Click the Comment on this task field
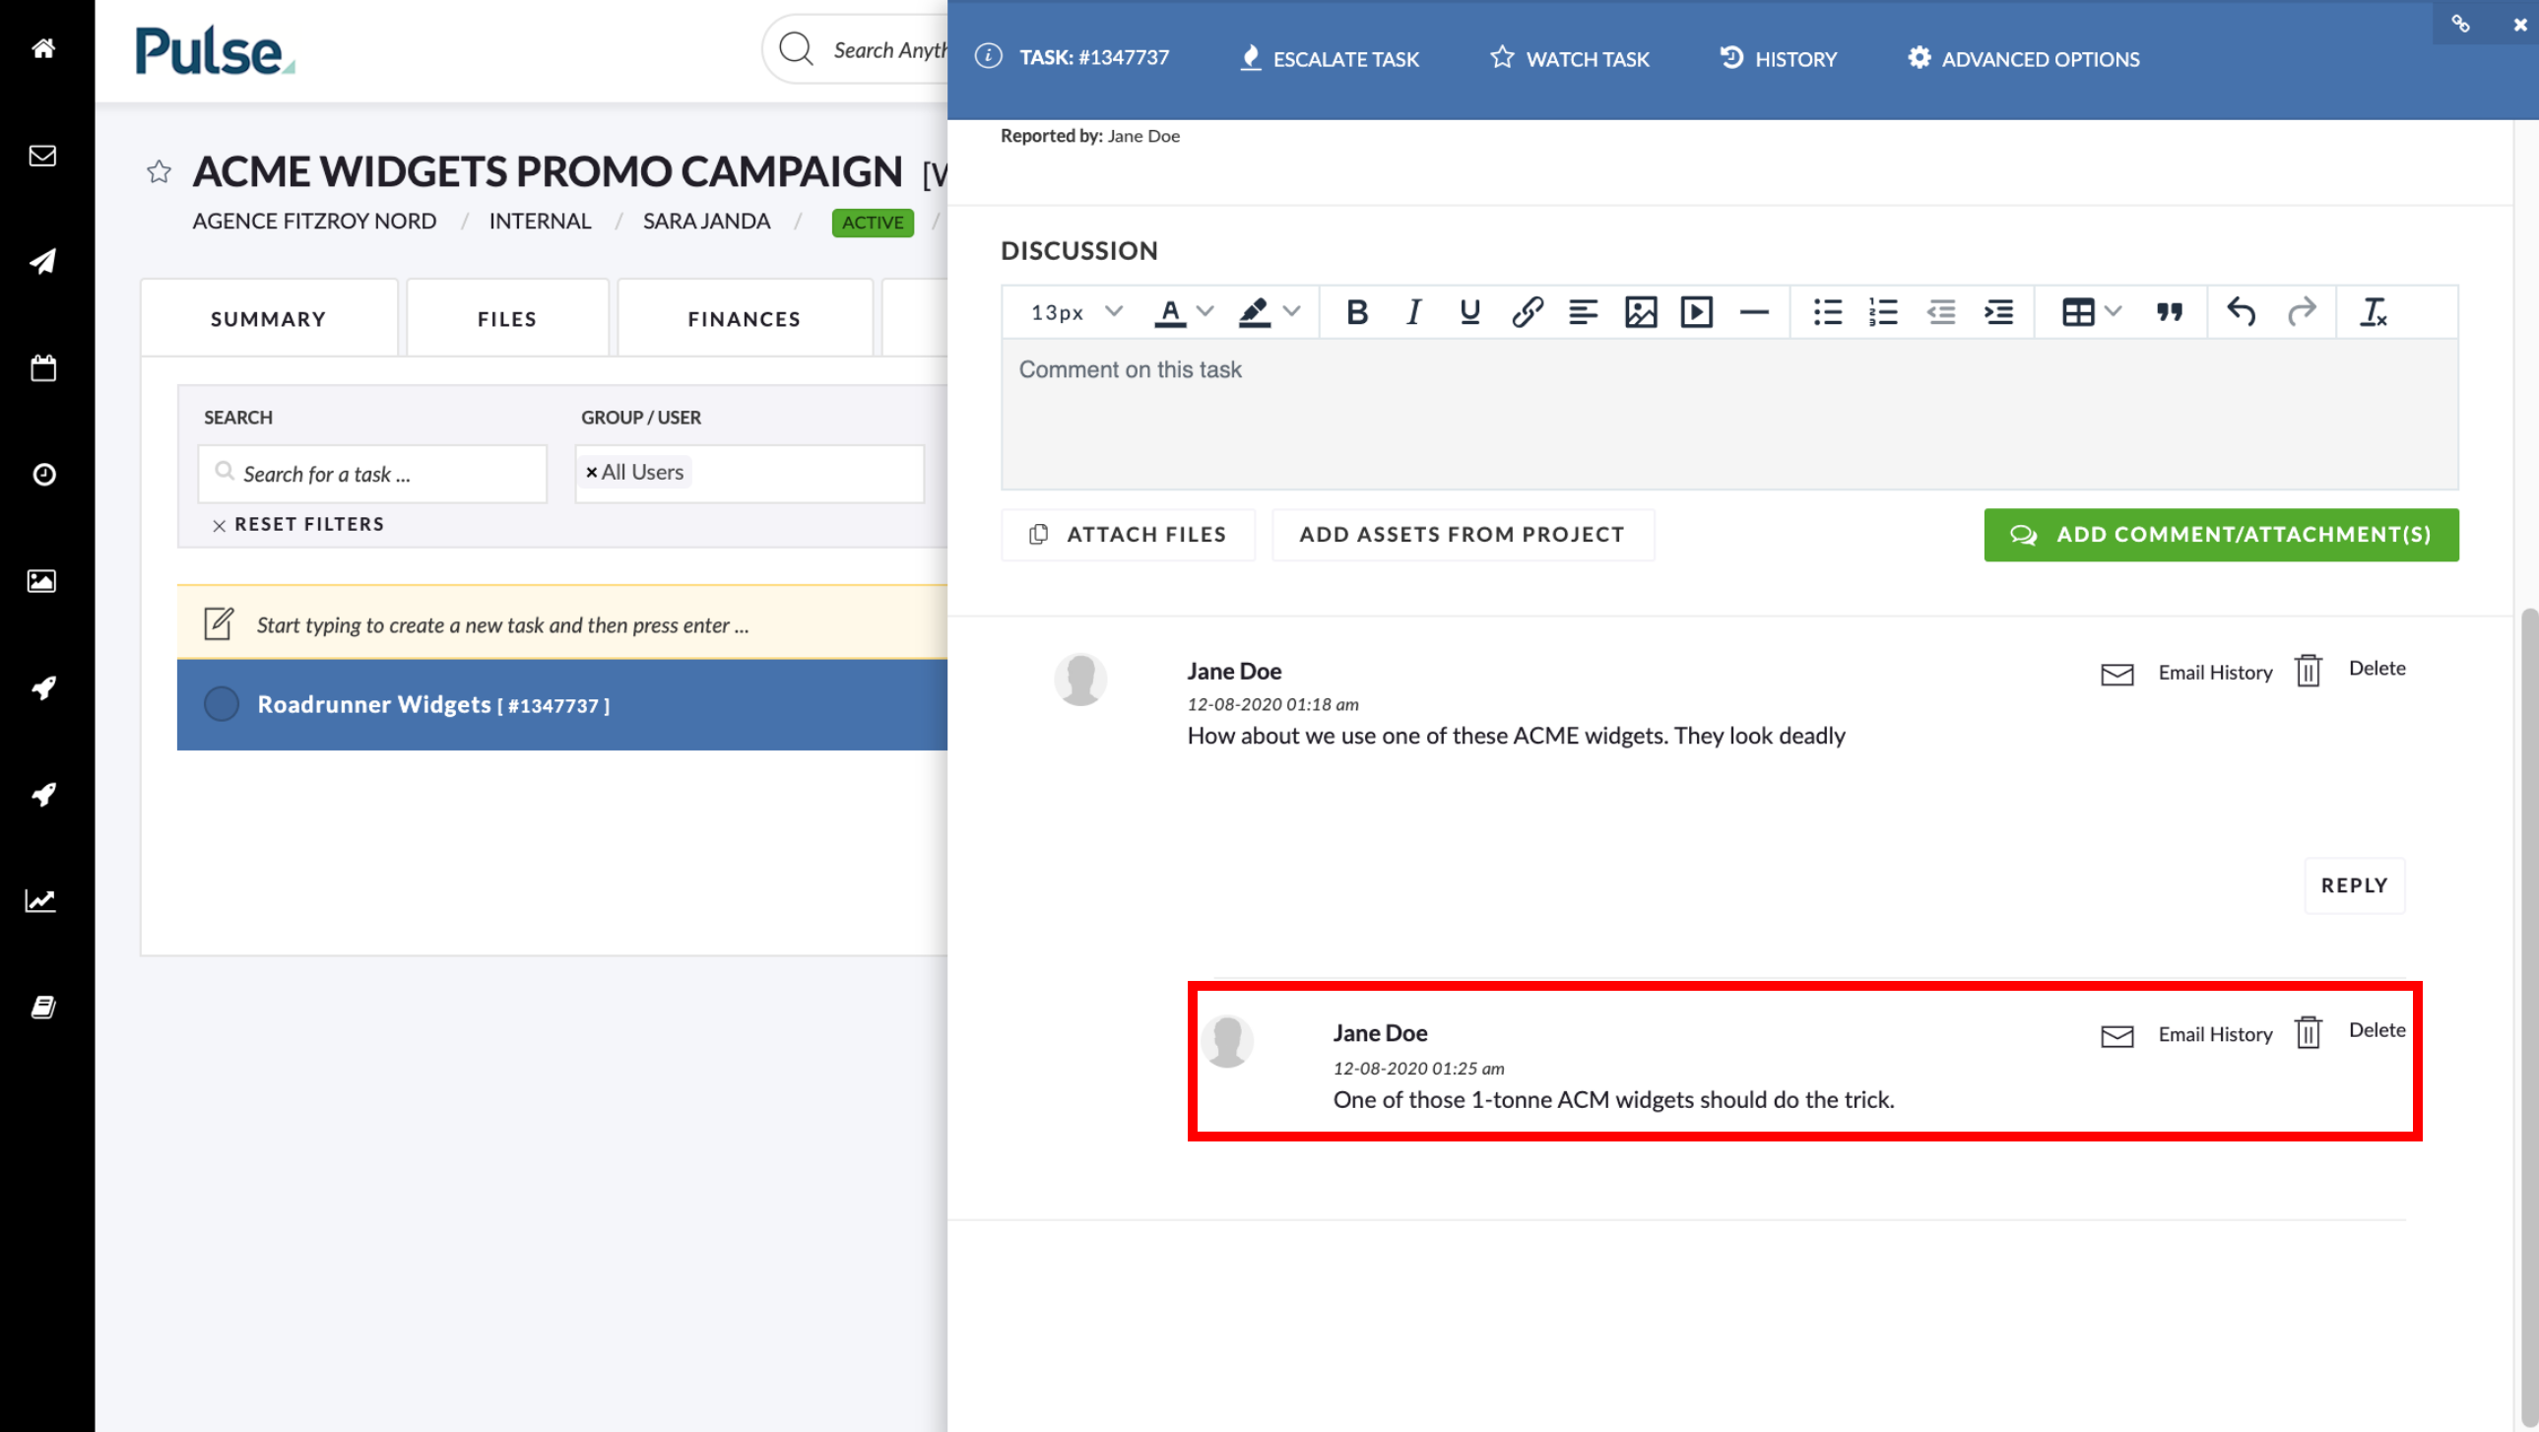Image resolution: width=2539 pixels, height=1432 pixels. 1729,414
